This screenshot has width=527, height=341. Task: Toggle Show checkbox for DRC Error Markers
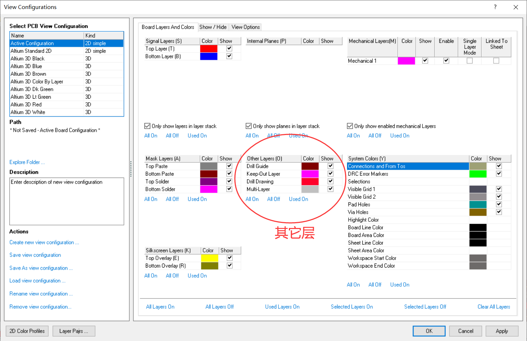[499, 174]
